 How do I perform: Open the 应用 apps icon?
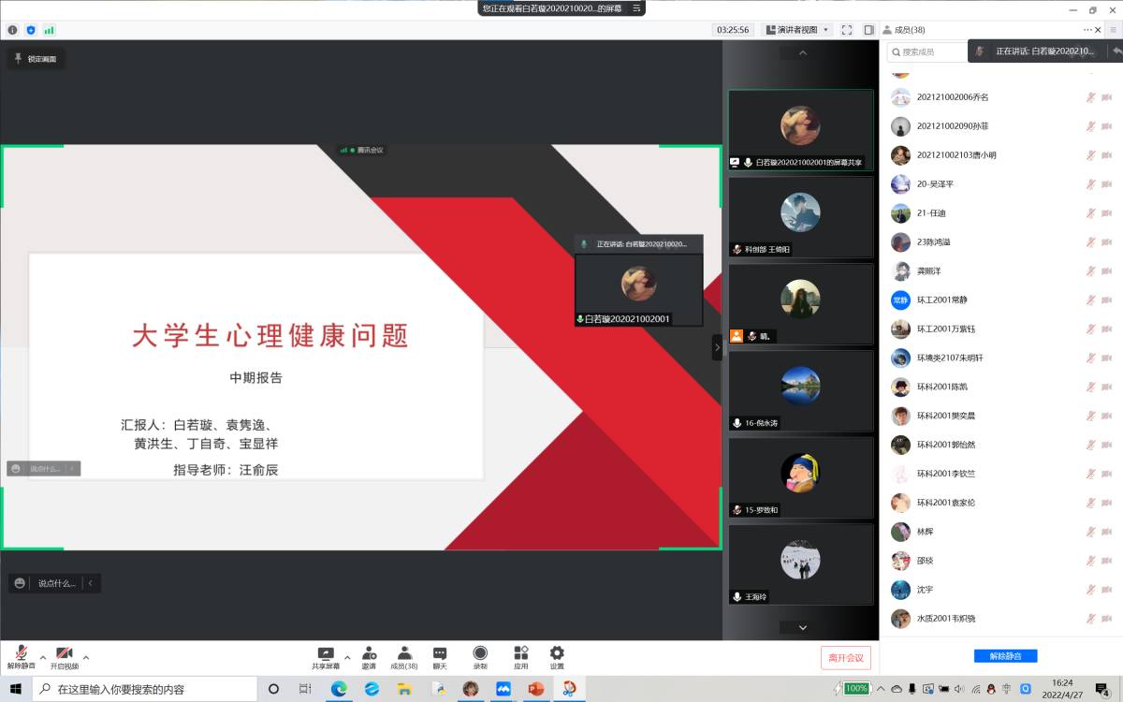click(520, 655)
